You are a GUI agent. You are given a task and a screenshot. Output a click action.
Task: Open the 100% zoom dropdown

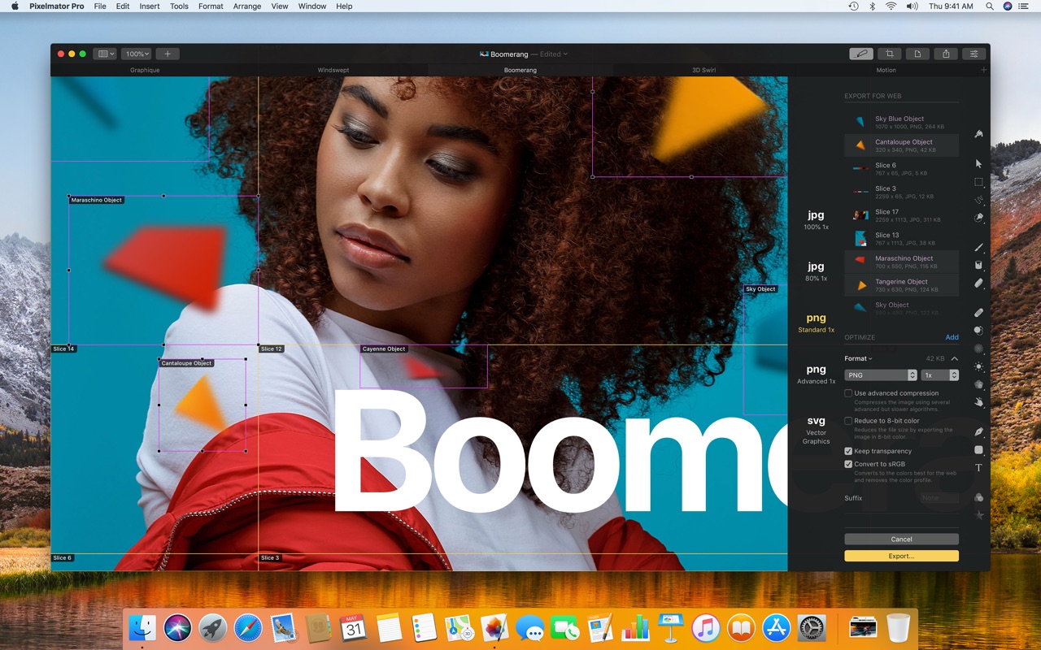pyautogui.click(x=137, y=54)
